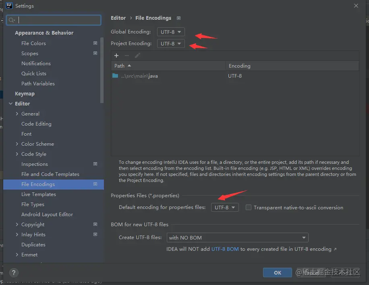The height and width of the screenshot is (285, 369).
Task: Click the project icon next to Copyright
Action: point(95,224)
